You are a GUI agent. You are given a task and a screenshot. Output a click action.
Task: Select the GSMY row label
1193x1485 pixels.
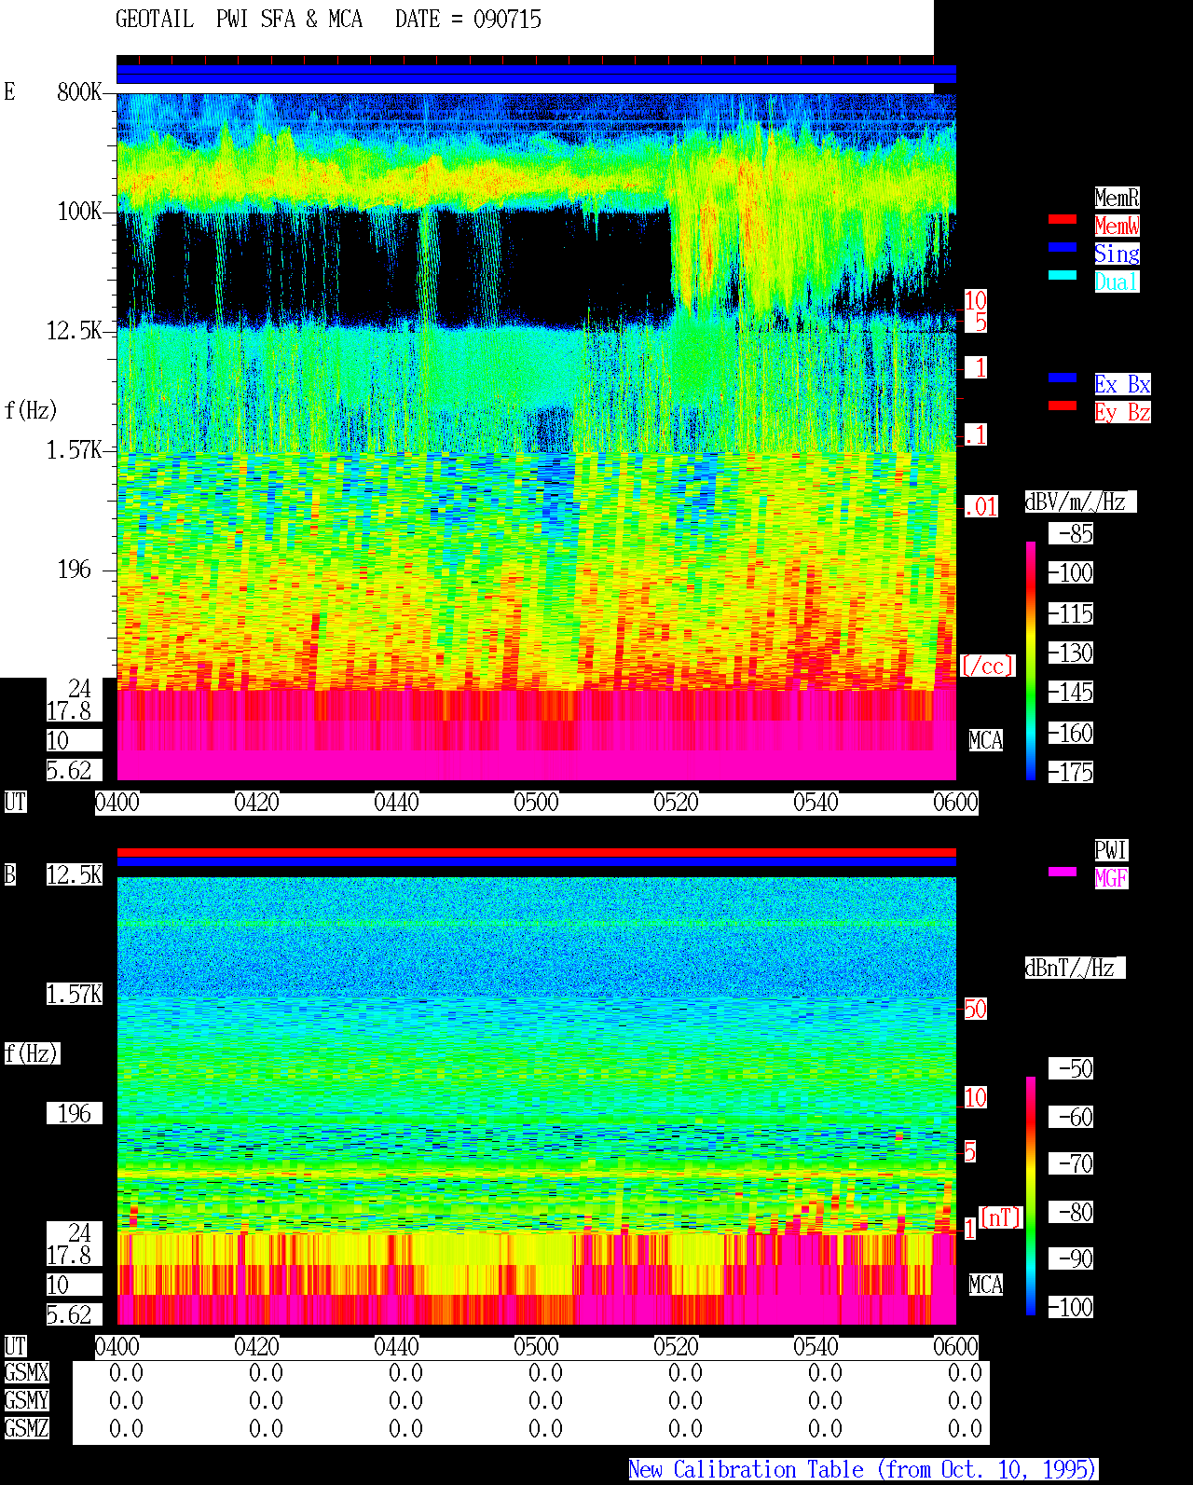click(27, 1400)
